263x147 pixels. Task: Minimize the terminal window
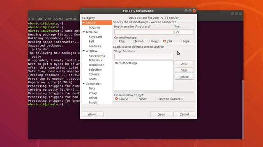[232, 13]
